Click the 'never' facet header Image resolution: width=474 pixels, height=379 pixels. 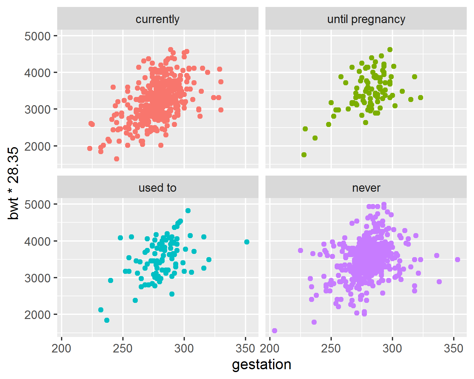(366, 188)
